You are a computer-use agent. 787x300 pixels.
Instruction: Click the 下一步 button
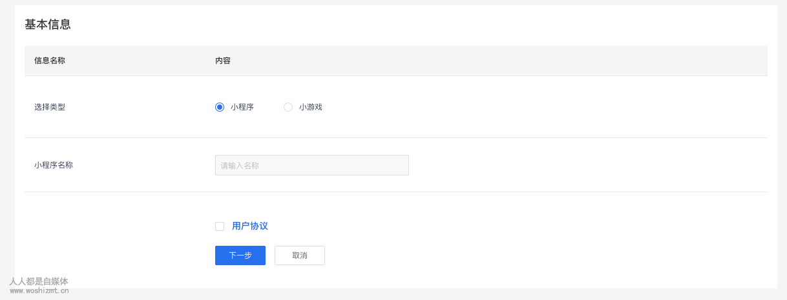(240, 255)
